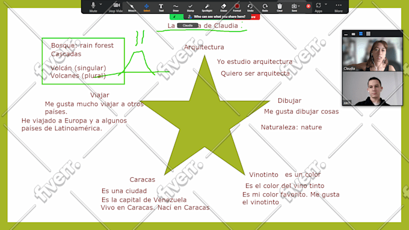Viewport: 409px width, 230px height.
Task: Click 'Es la capital de Venezuela' text
Action: 144,200
